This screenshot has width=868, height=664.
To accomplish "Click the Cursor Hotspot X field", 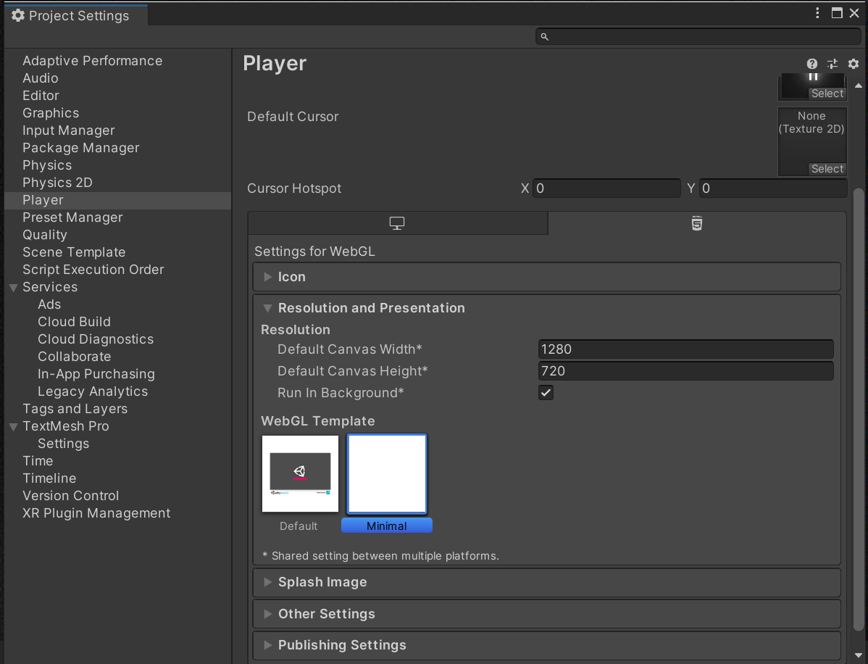I will coord(606,188).
